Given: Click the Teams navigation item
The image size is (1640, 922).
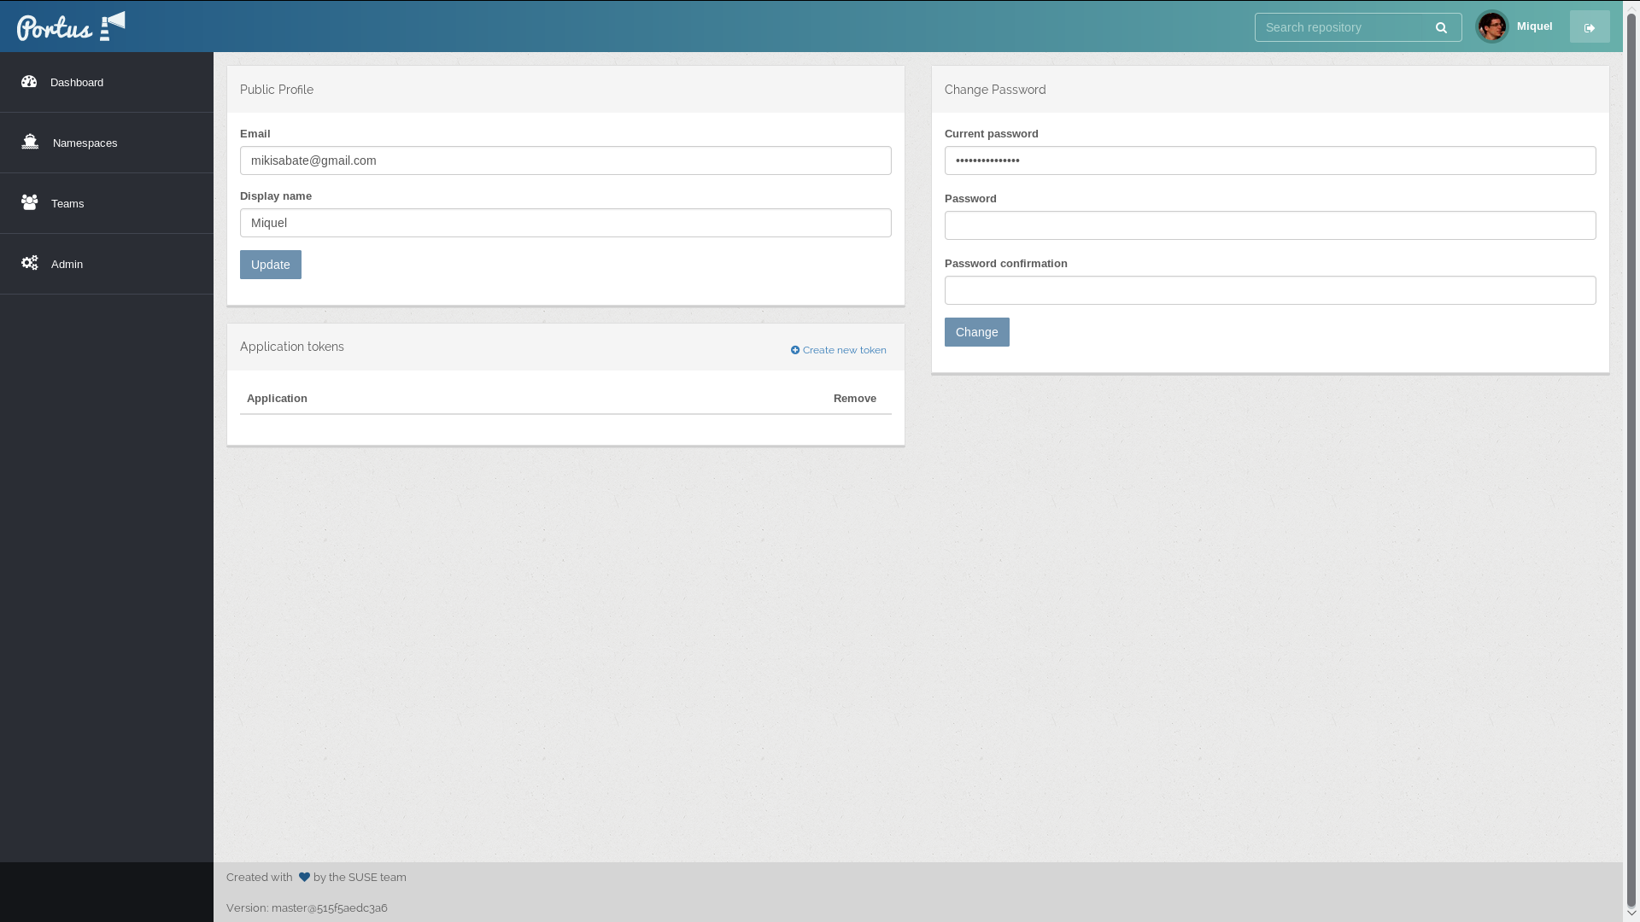Looking at the screenshot, I should click(x=107, y=202).
